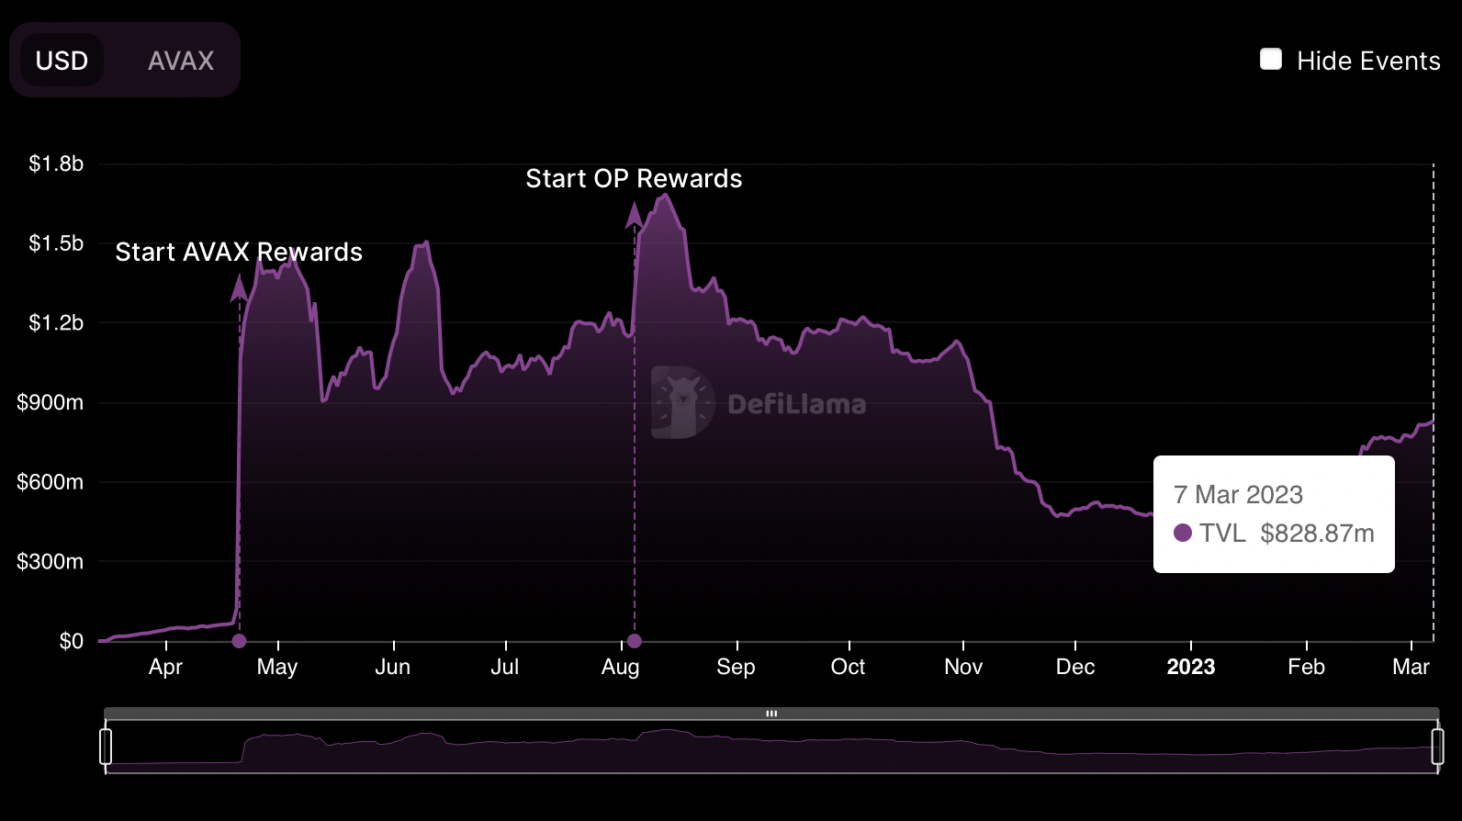The height and width of the screenshot is (821, 1462).
Task: Click the OP Rewards arrow marker
Action: (x=634, y=215)
